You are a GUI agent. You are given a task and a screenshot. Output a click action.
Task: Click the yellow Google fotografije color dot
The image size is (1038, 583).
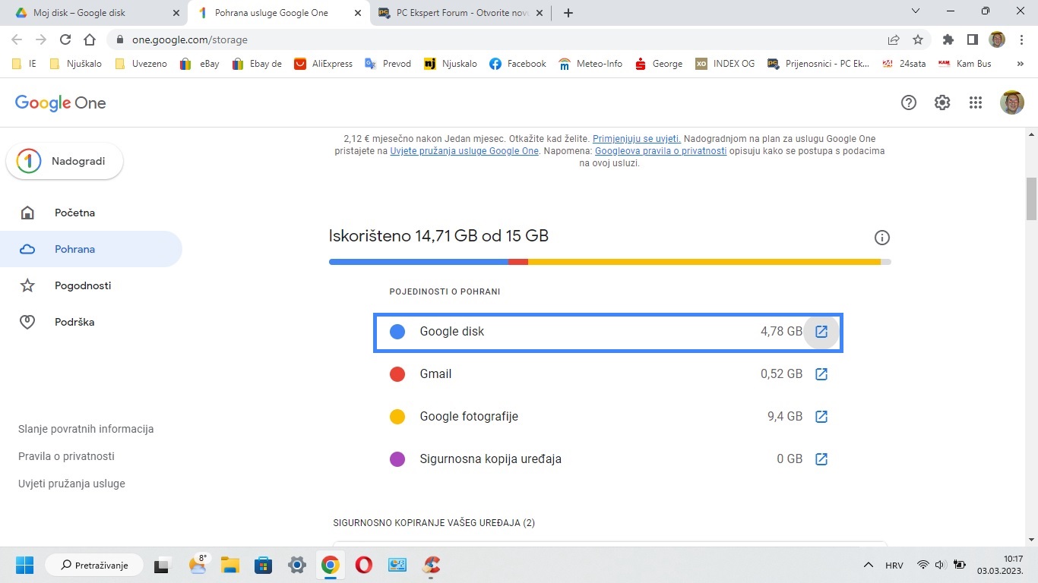click(x=397, y=417)
